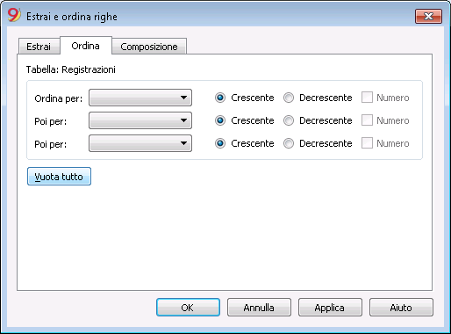Click the Vuota tutto button
This screenshot has height=334, width=451.
tap(59, 177)
